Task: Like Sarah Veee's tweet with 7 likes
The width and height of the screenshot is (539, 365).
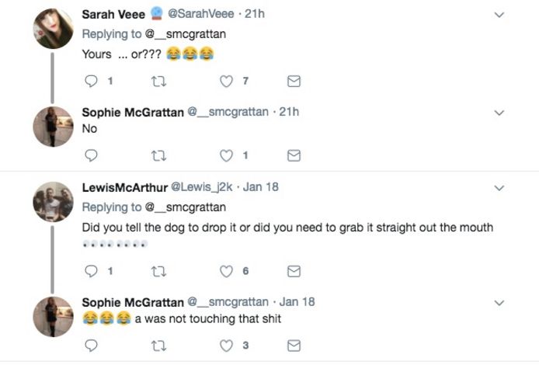Action: pyautogui.click(x=227, y=81)
